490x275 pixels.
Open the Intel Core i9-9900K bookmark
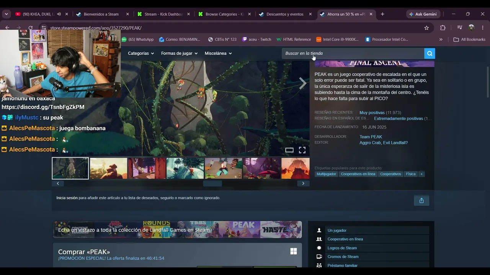pos(338,39)
